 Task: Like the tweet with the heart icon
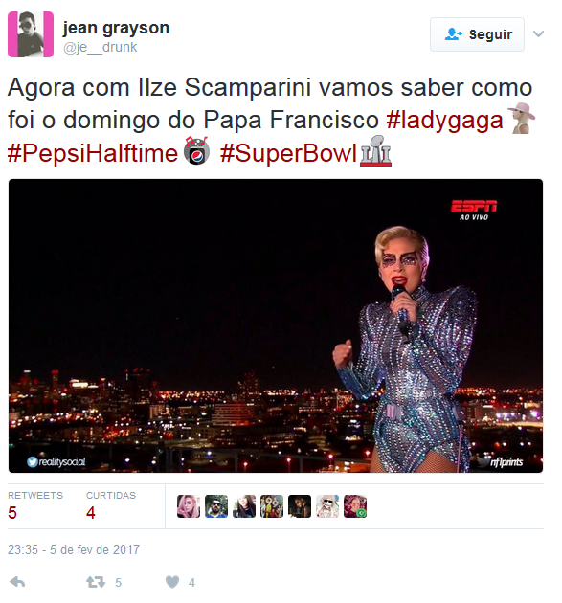pos(172,582)
